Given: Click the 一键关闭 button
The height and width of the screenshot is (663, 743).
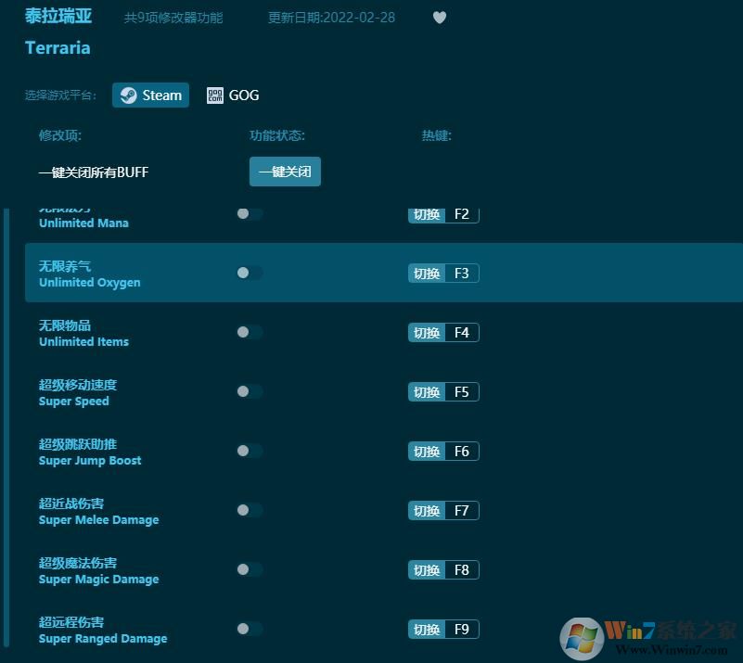Looking at the screenshot, I should tap(285, 172).
